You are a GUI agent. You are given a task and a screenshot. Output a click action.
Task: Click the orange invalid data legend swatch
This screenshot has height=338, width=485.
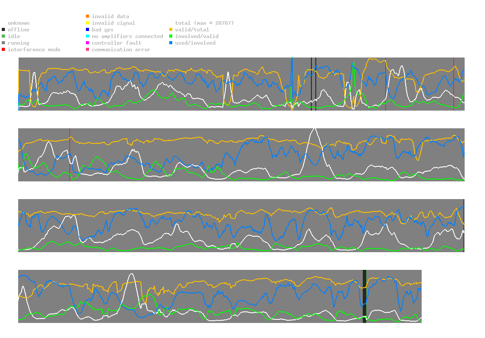[88, 16]
